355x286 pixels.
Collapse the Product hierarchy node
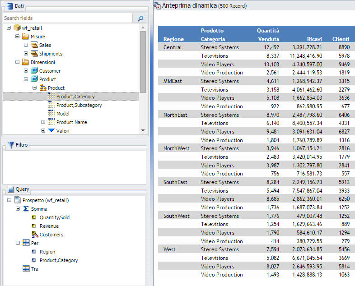(35, 88)
